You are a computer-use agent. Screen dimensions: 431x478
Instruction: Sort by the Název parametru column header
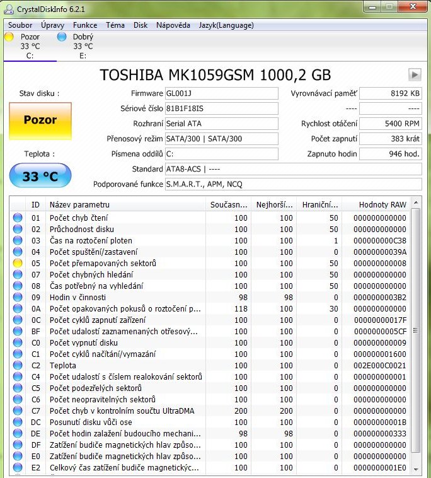click(126, 204)
